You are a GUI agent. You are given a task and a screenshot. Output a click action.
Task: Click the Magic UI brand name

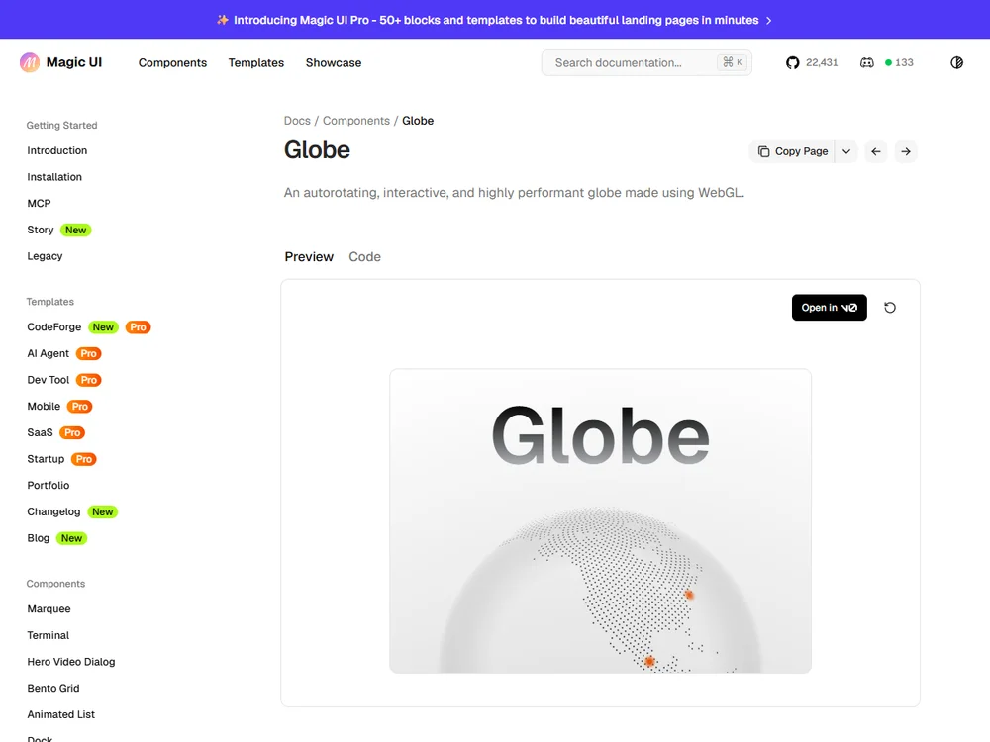click(x=74, y=62)
